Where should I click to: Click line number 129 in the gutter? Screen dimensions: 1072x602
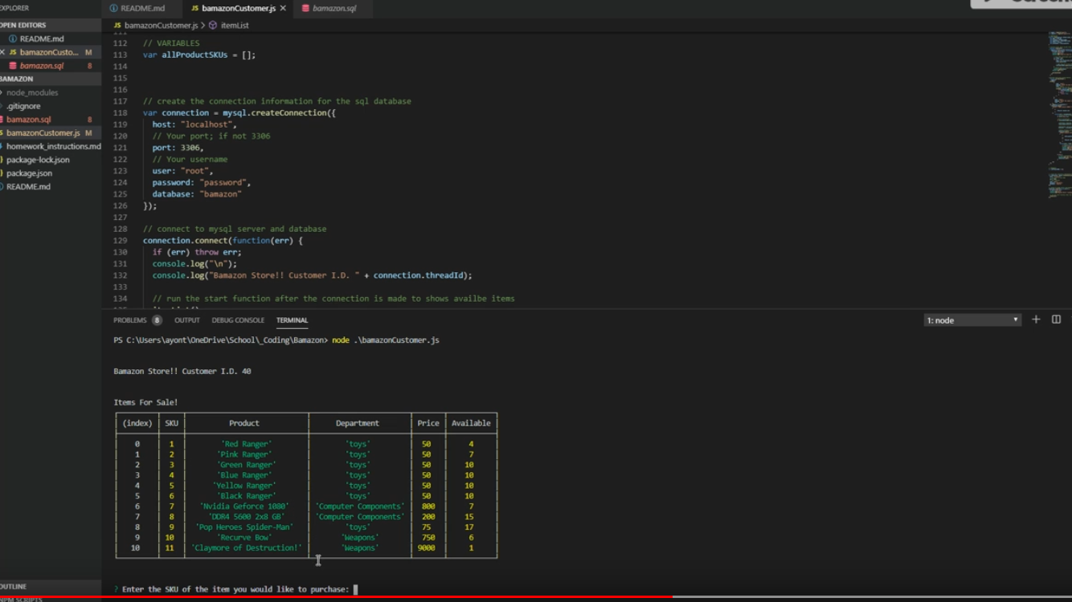pos(121,241)
